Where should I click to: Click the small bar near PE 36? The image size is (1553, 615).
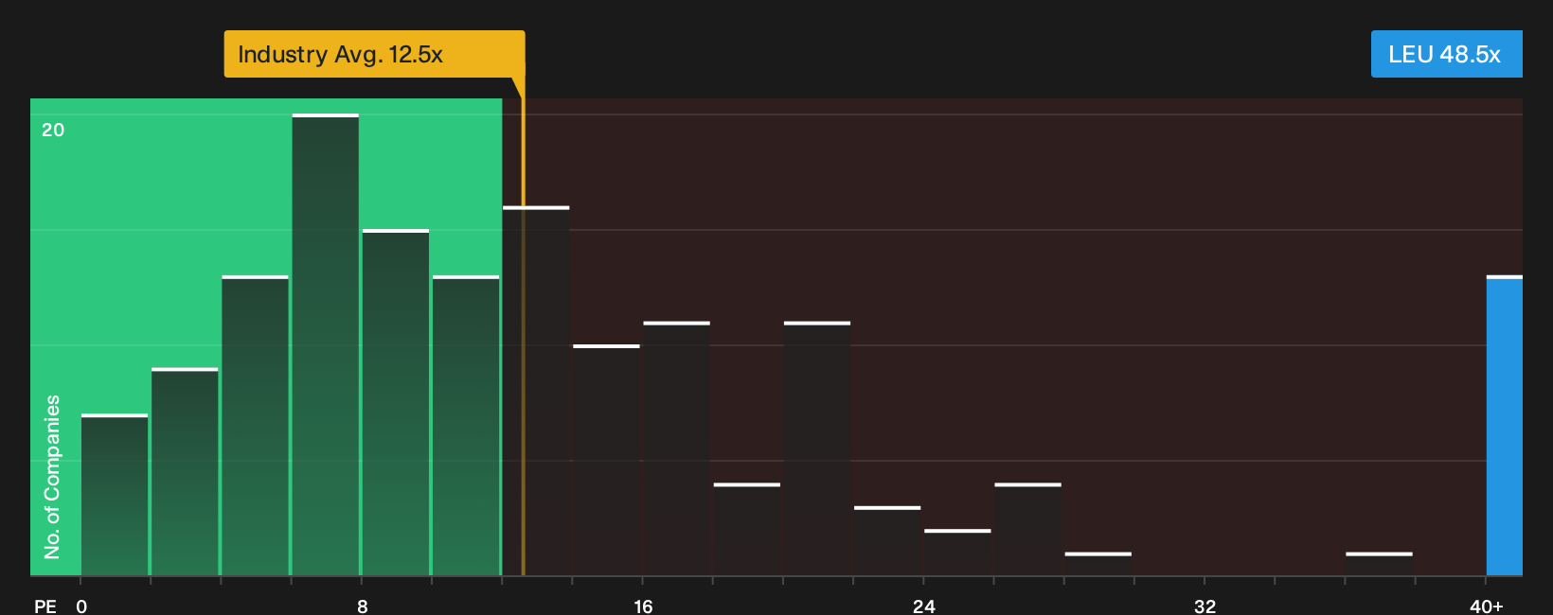click(1379, 564)
